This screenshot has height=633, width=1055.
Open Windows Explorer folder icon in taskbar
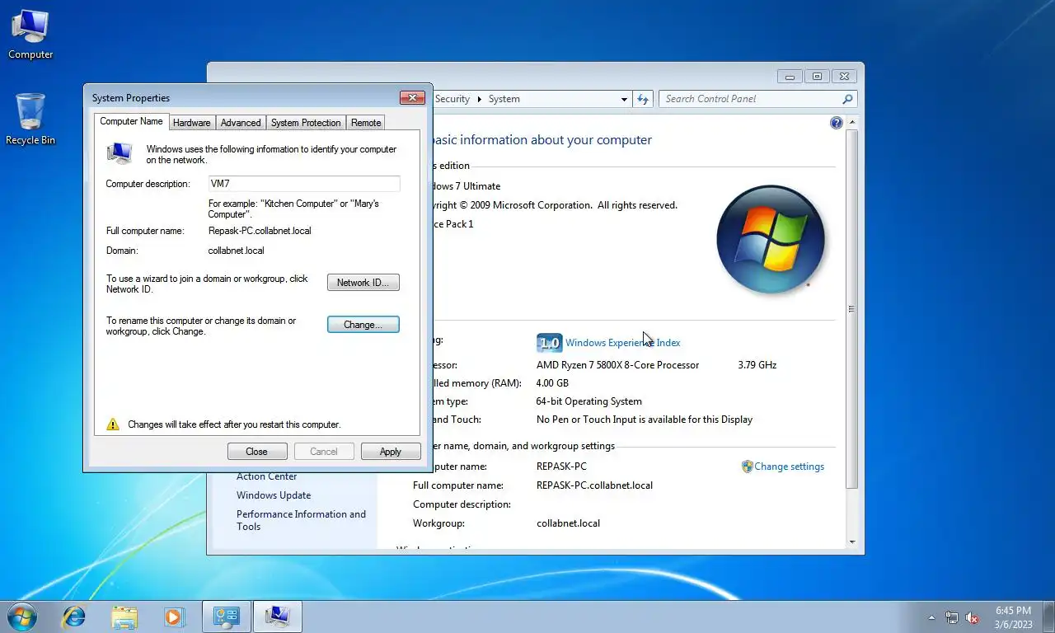coord(124,616)
